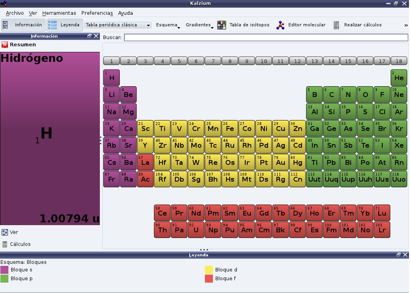Select the Helium (He) element
411x293 pixels.
click(399, 77)
